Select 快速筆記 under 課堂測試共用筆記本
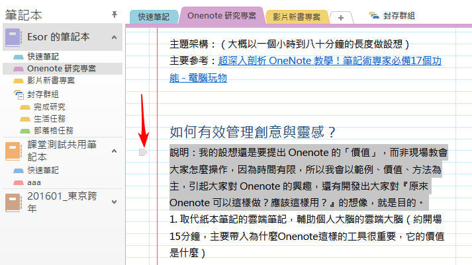This screenshot has height=265, width=472. coord(43,170)
